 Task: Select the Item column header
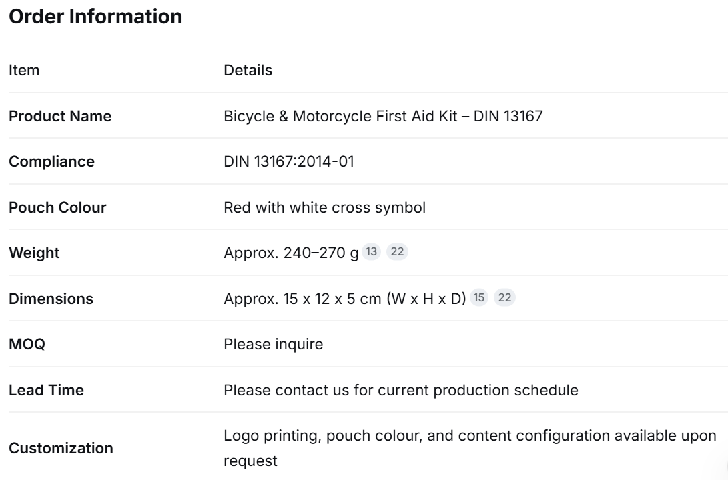point(24,70)
